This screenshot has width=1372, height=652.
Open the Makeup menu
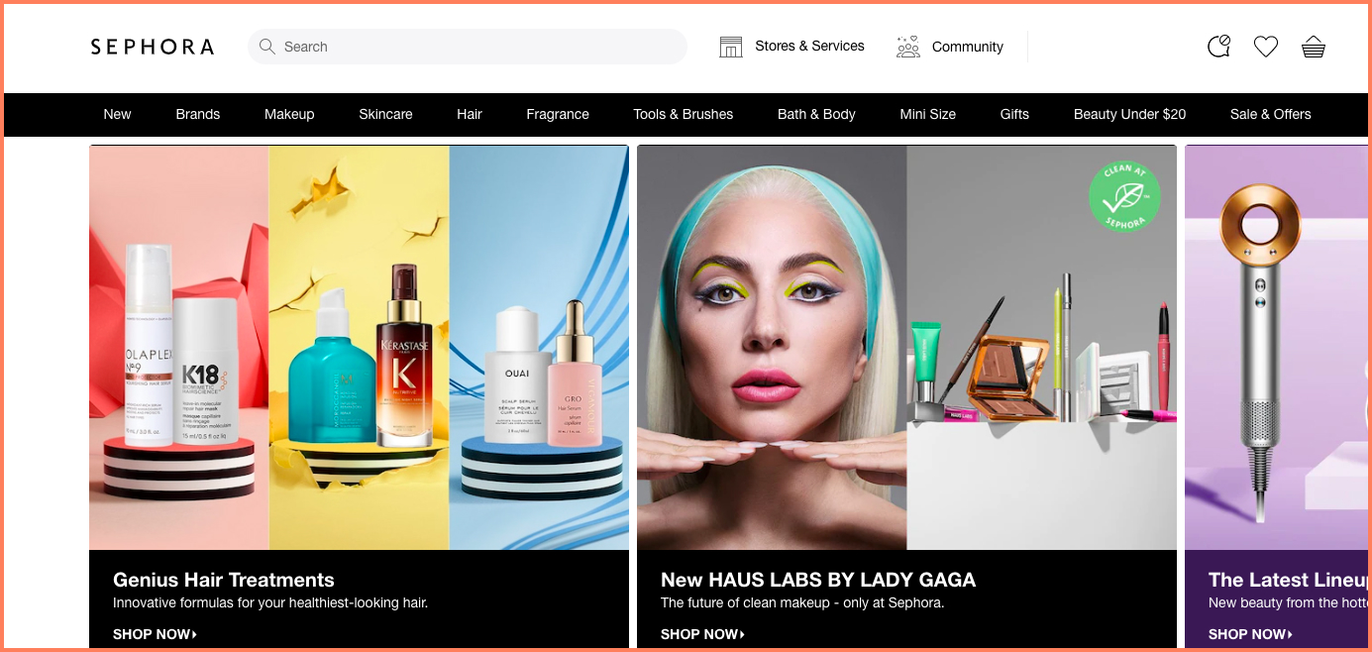pos(289,114)
